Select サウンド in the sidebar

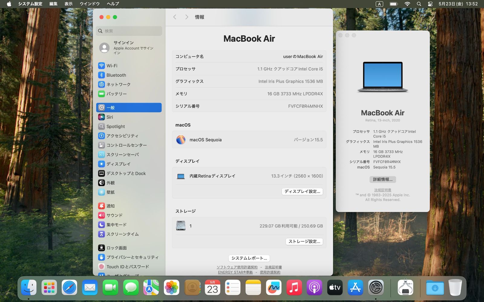(129, 215)
